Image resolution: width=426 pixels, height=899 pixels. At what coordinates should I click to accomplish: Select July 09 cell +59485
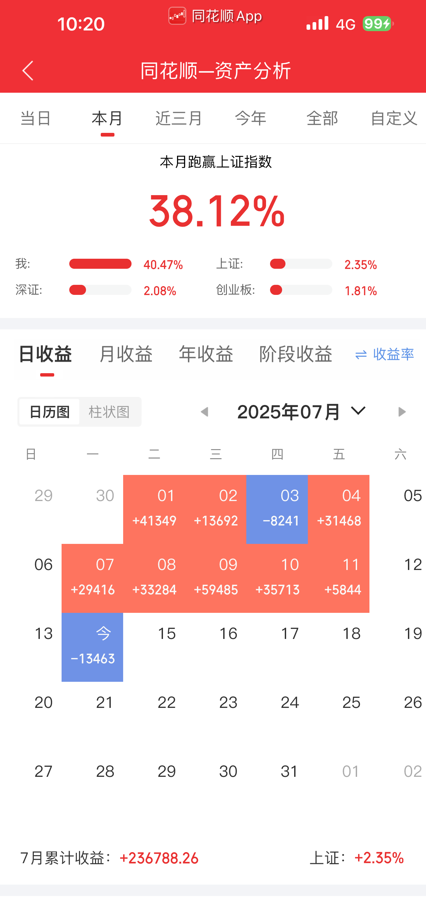point(216,578)
